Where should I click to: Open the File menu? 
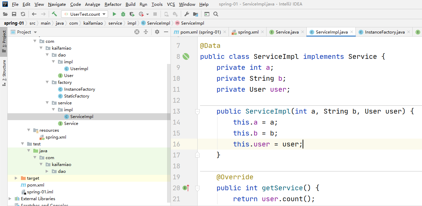point(15,4)
